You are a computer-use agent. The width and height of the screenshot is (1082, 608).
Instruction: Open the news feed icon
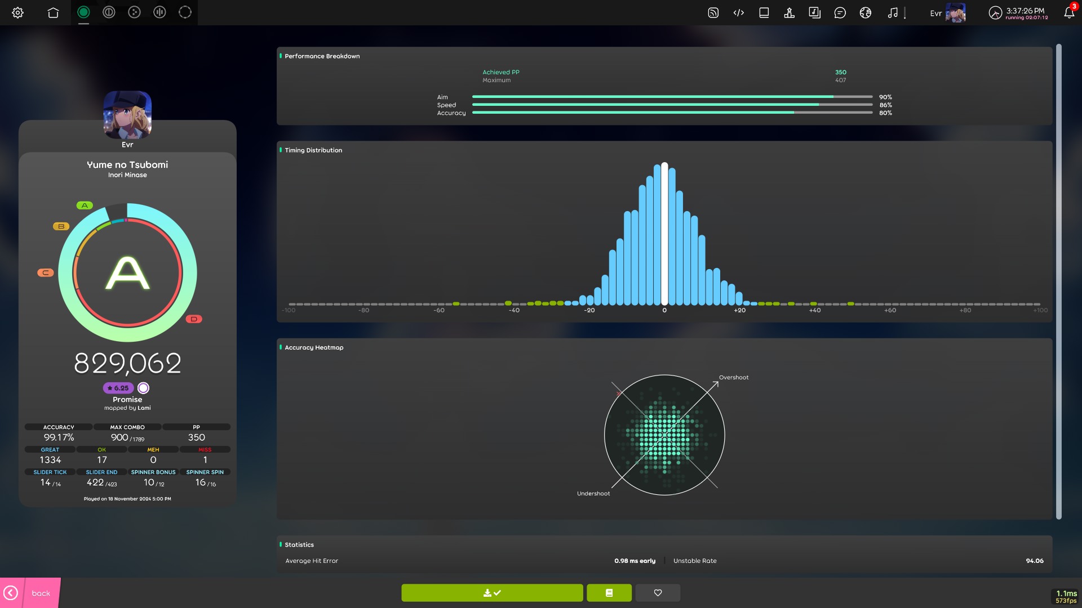point(713,12)
